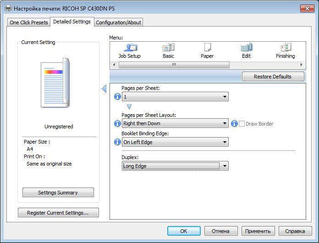319x243 pixels.
Task: Switch to the One Click Presets tab
Action: 29,22
